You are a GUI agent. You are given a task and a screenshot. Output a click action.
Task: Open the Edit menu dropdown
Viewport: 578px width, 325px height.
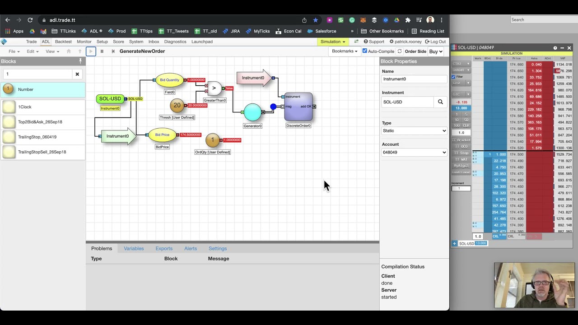(33, 51)
